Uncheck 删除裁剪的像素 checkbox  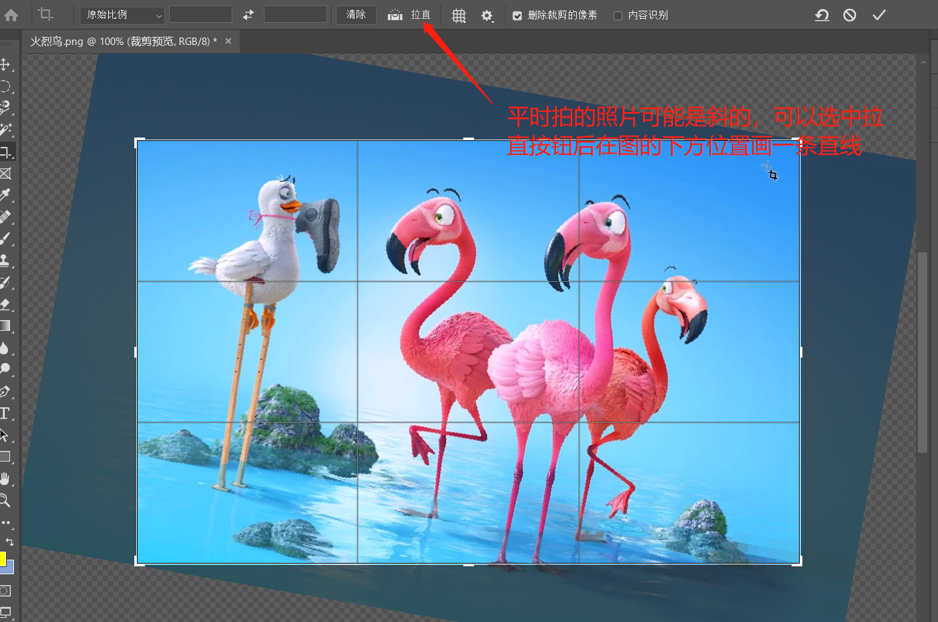click(x=517, y=15)
